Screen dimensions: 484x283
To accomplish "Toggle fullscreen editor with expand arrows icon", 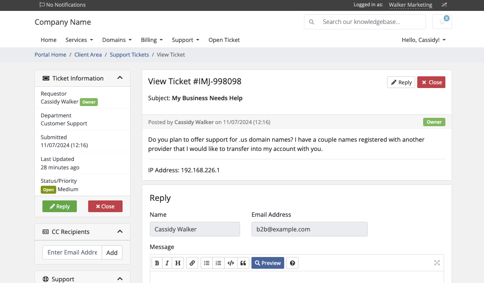I will (x=437, y=263).
